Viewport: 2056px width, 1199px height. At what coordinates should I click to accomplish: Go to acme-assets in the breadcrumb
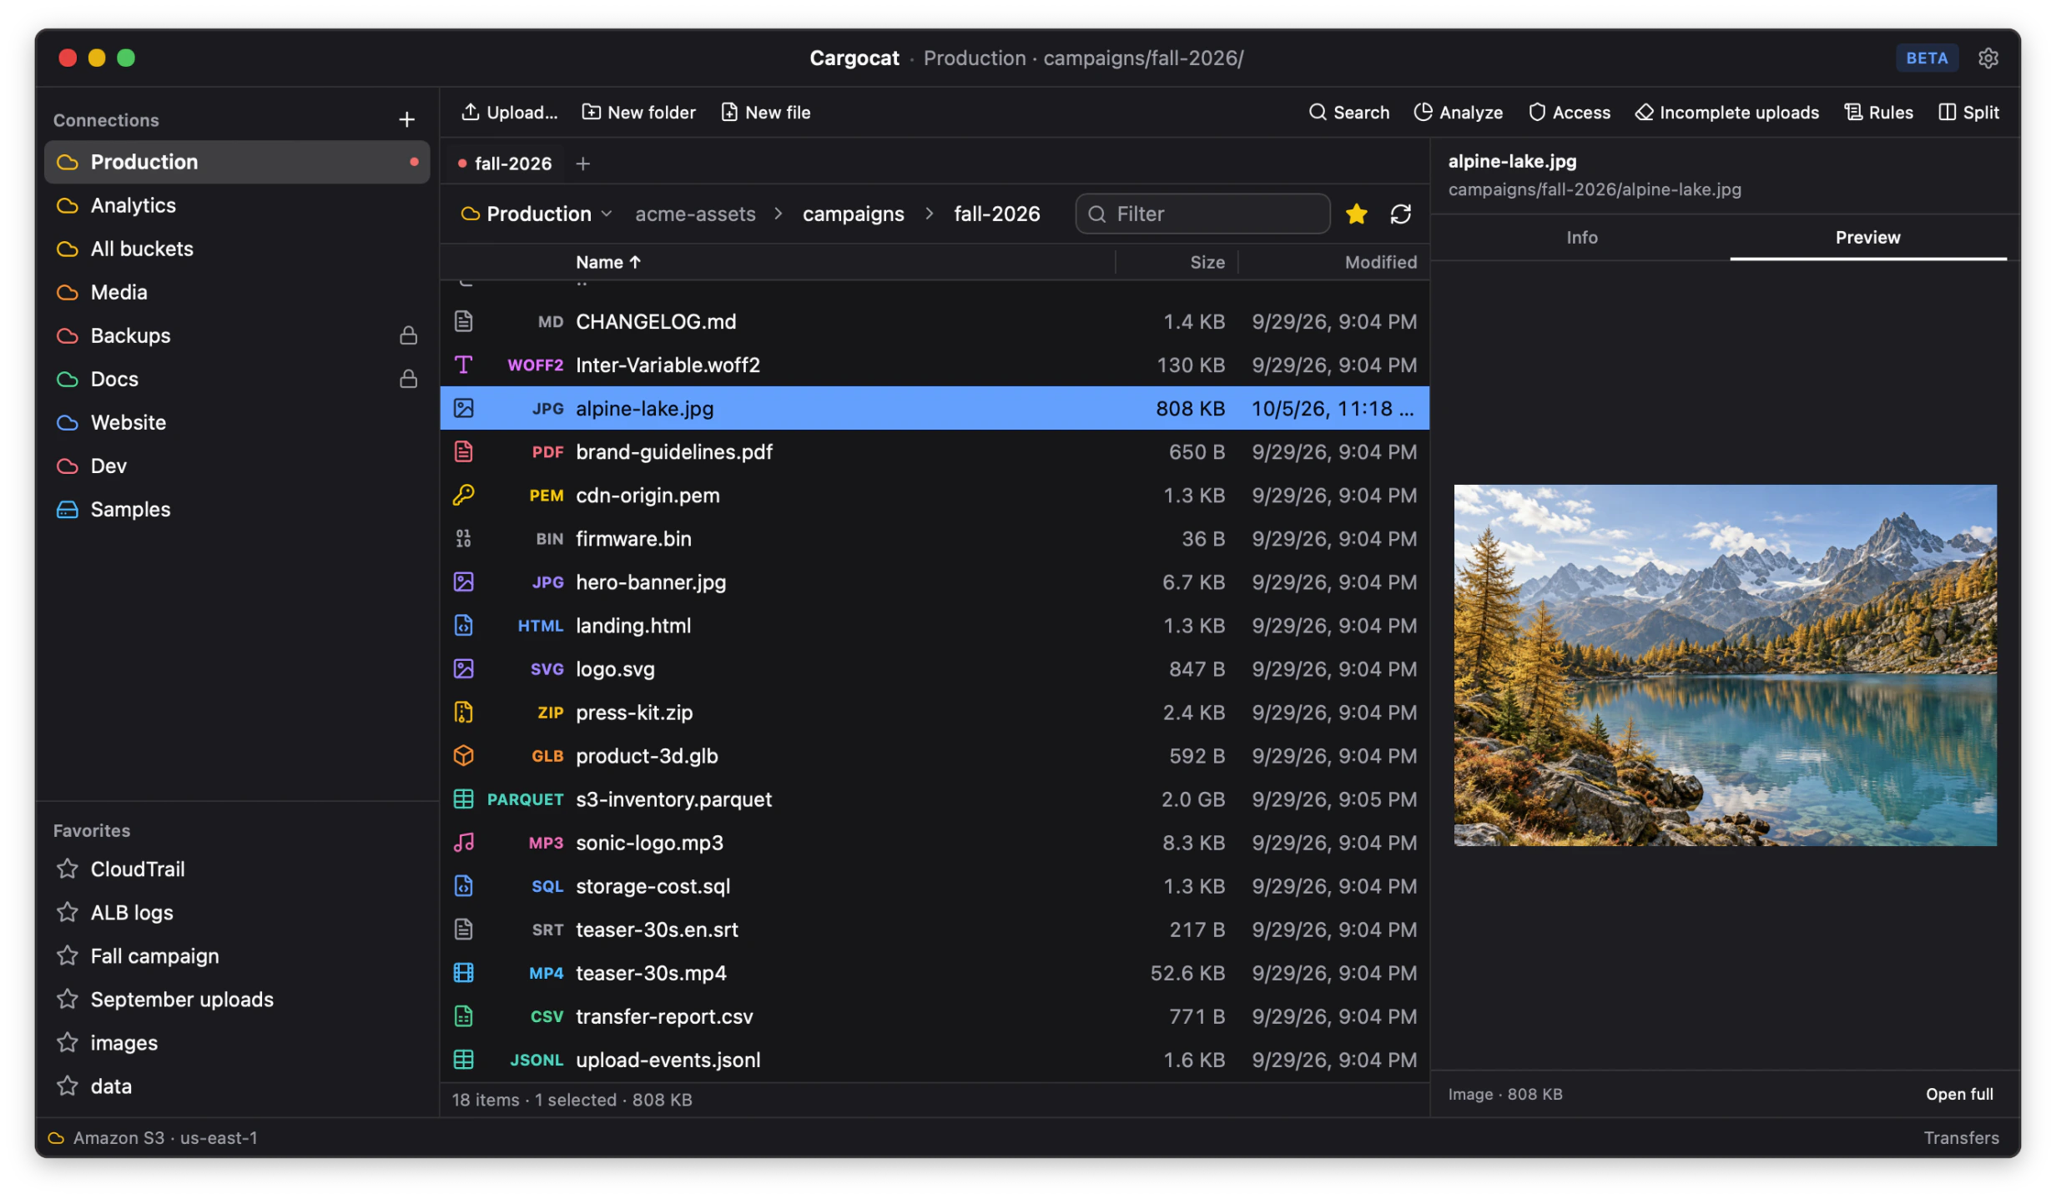point(695,214)
